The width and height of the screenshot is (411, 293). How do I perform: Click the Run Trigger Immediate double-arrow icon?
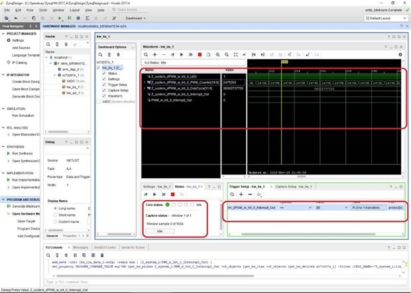(x=190, y=55)
